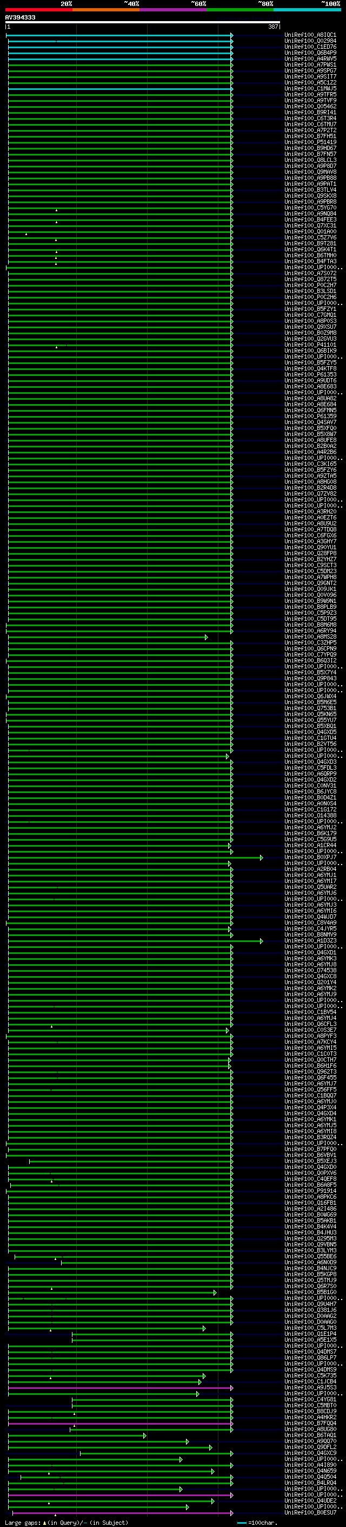The height and width of the screenshot is (1527, 346).
Task: Select hit label UniRef100_B4FEE3
Action: tap(310, 220)
